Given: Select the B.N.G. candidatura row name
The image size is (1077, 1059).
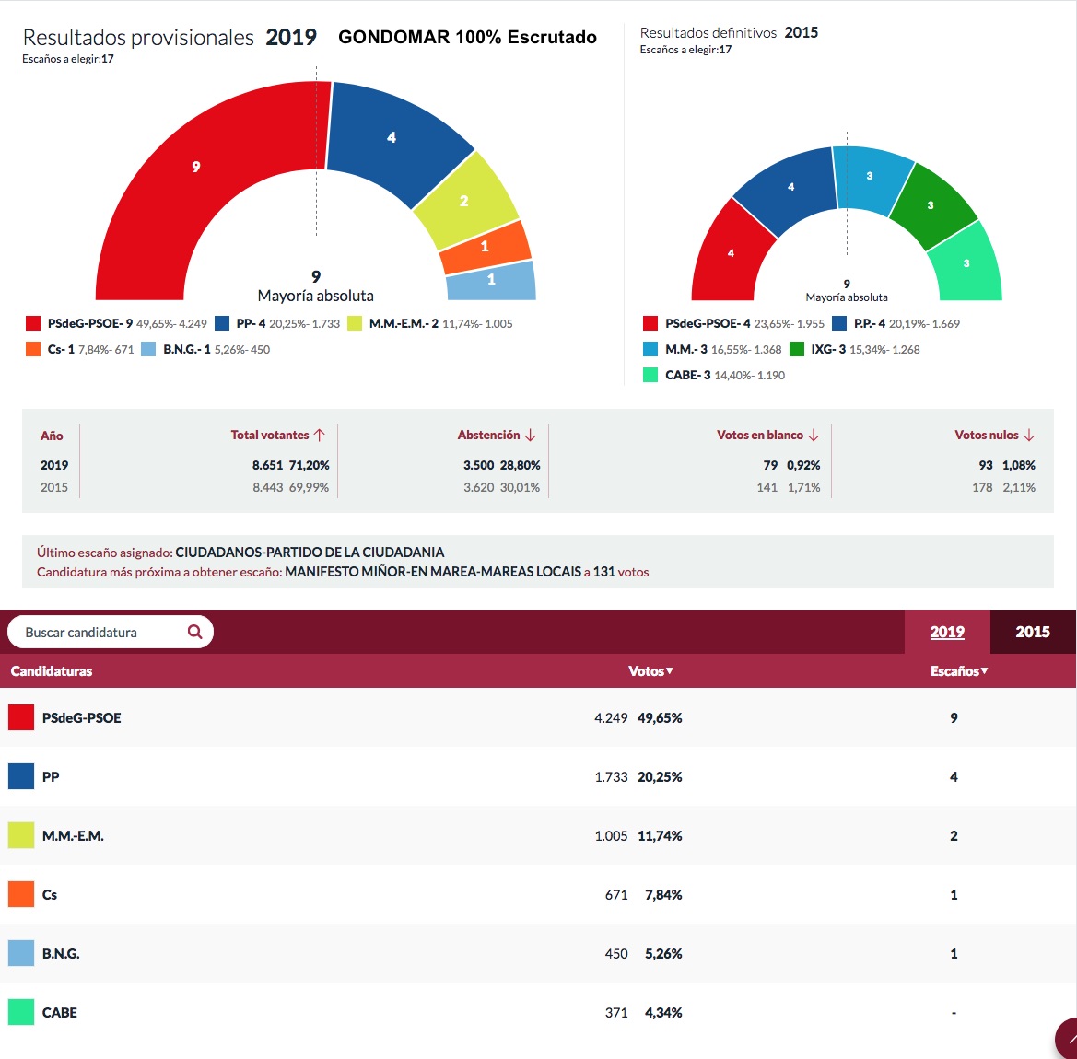Looking at the screenshot, I should [61, 953].
